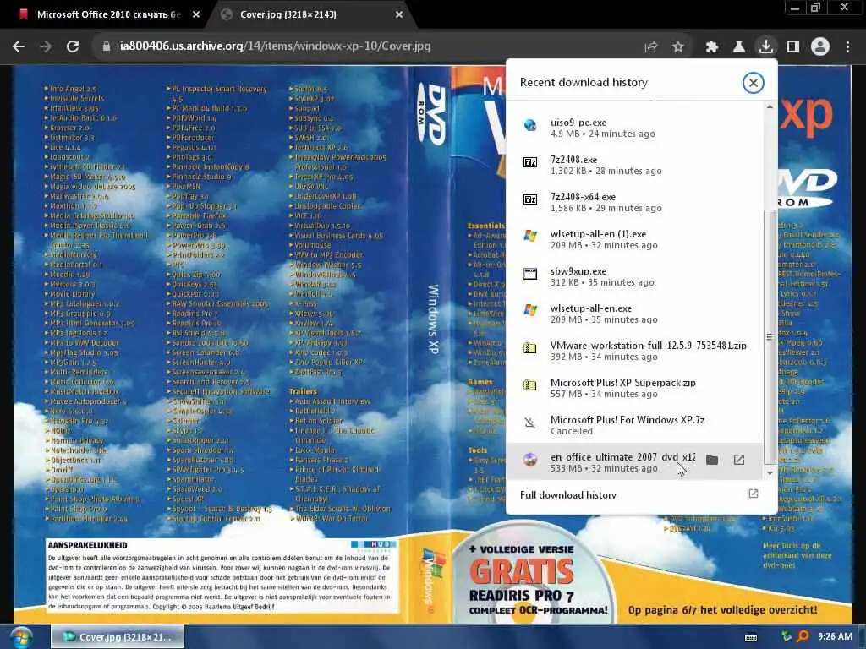Viewport: 866px width, 649px height.
Task: Open en office ultimate 2007 download externally
Action: (x=739, y=460)
